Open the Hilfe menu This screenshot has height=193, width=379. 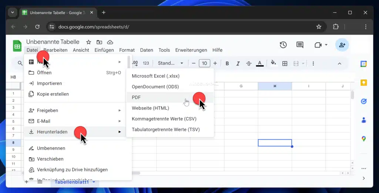pos(217,50)
